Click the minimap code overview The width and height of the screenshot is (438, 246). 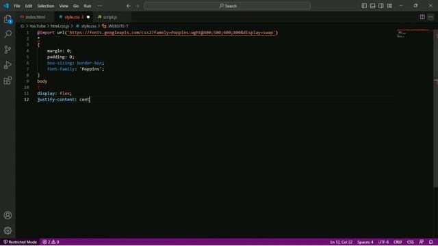(413, 33)
